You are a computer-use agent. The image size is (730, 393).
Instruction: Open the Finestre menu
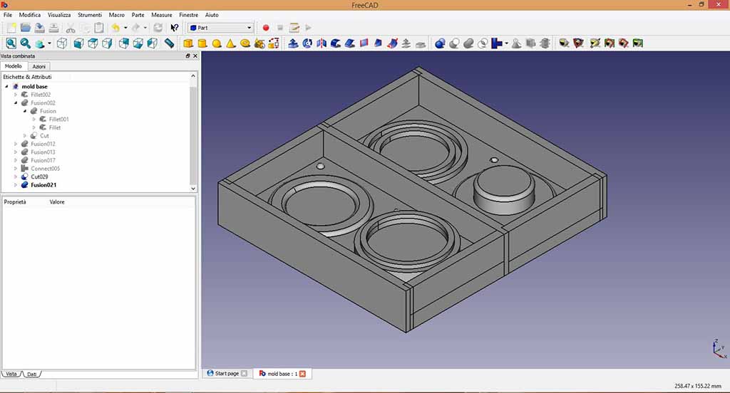click(x=188, y=15)
